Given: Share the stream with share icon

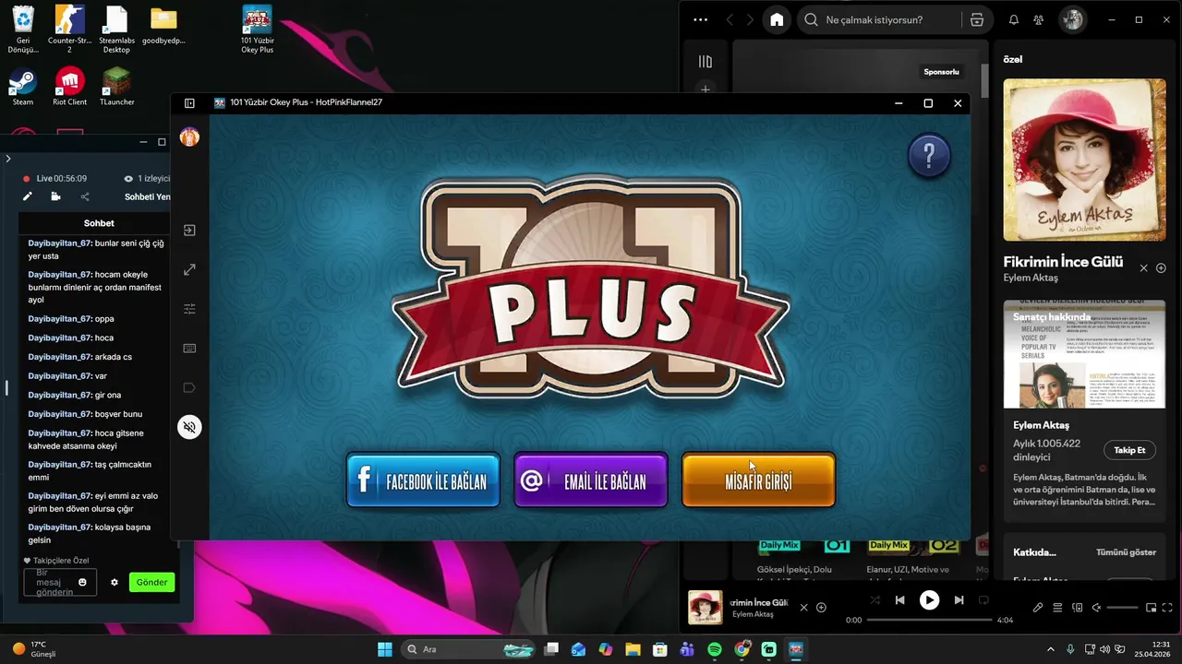Looking at the screenshot, I should click(x=85, y=196).
